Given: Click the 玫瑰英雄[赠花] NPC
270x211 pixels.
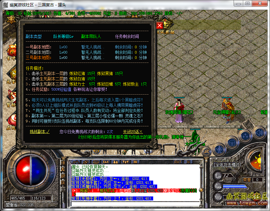Looking at the screenshot, I should coord(179,111).
